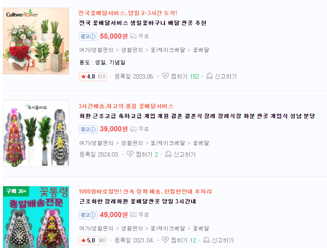Select the 여가/생활편의 category on the first listing
This screenshot has width=327, height=248.
tap(96, 50)
